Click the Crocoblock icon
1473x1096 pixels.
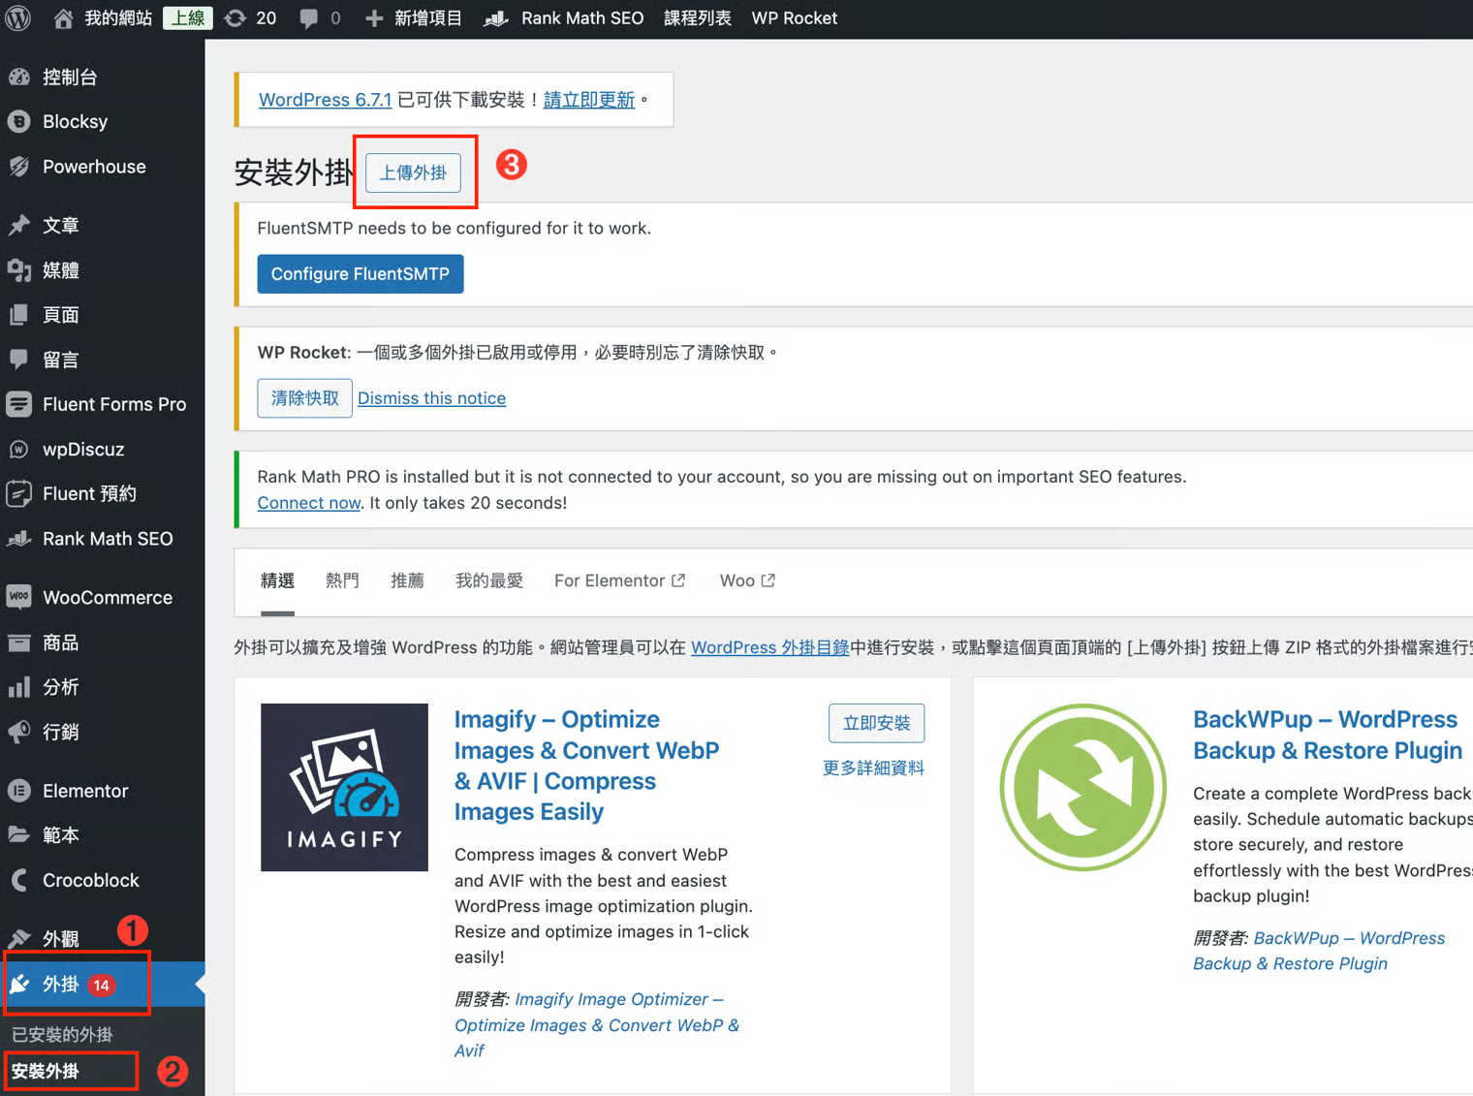[19, 880]
